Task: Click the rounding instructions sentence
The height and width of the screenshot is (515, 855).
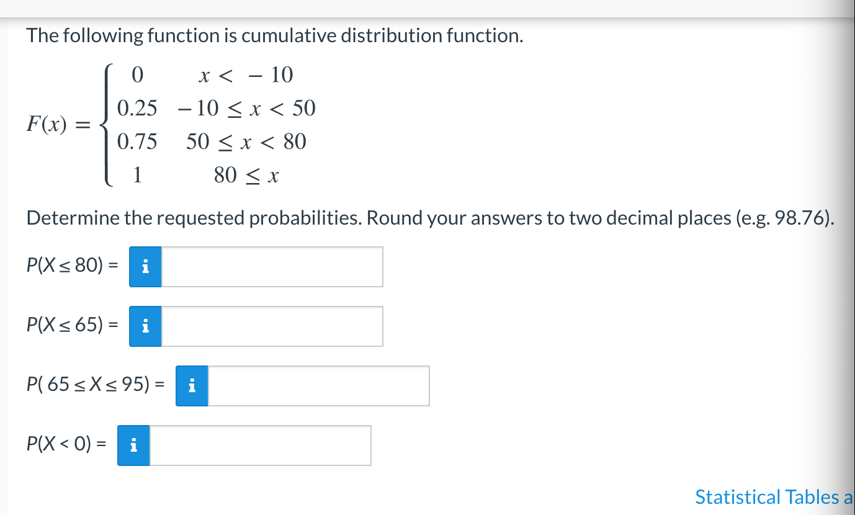Action: point(430,218)
